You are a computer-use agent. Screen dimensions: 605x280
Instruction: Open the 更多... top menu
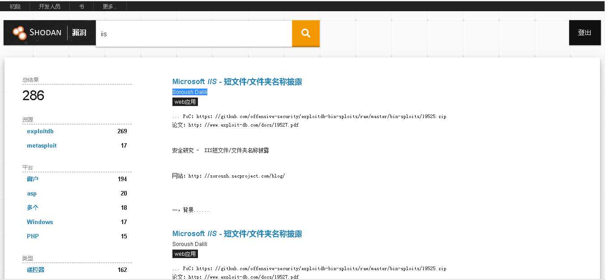(x=110, y=7)
